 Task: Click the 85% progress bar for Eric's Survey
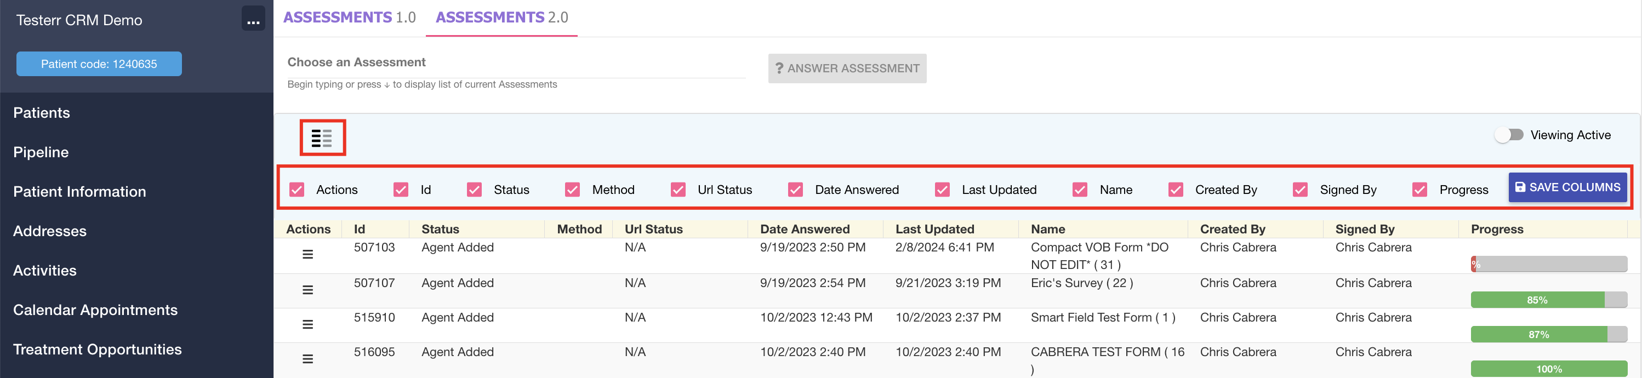[x=1548, y=300]
